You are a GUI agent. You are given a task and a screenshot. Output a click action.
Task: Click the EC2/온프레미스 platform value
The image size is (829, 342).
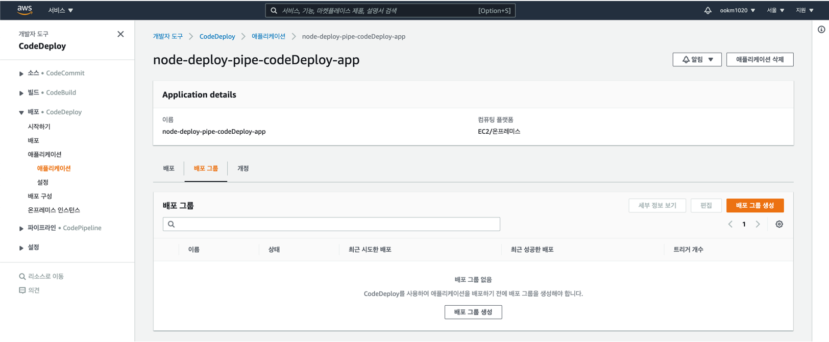coord(499,132)
